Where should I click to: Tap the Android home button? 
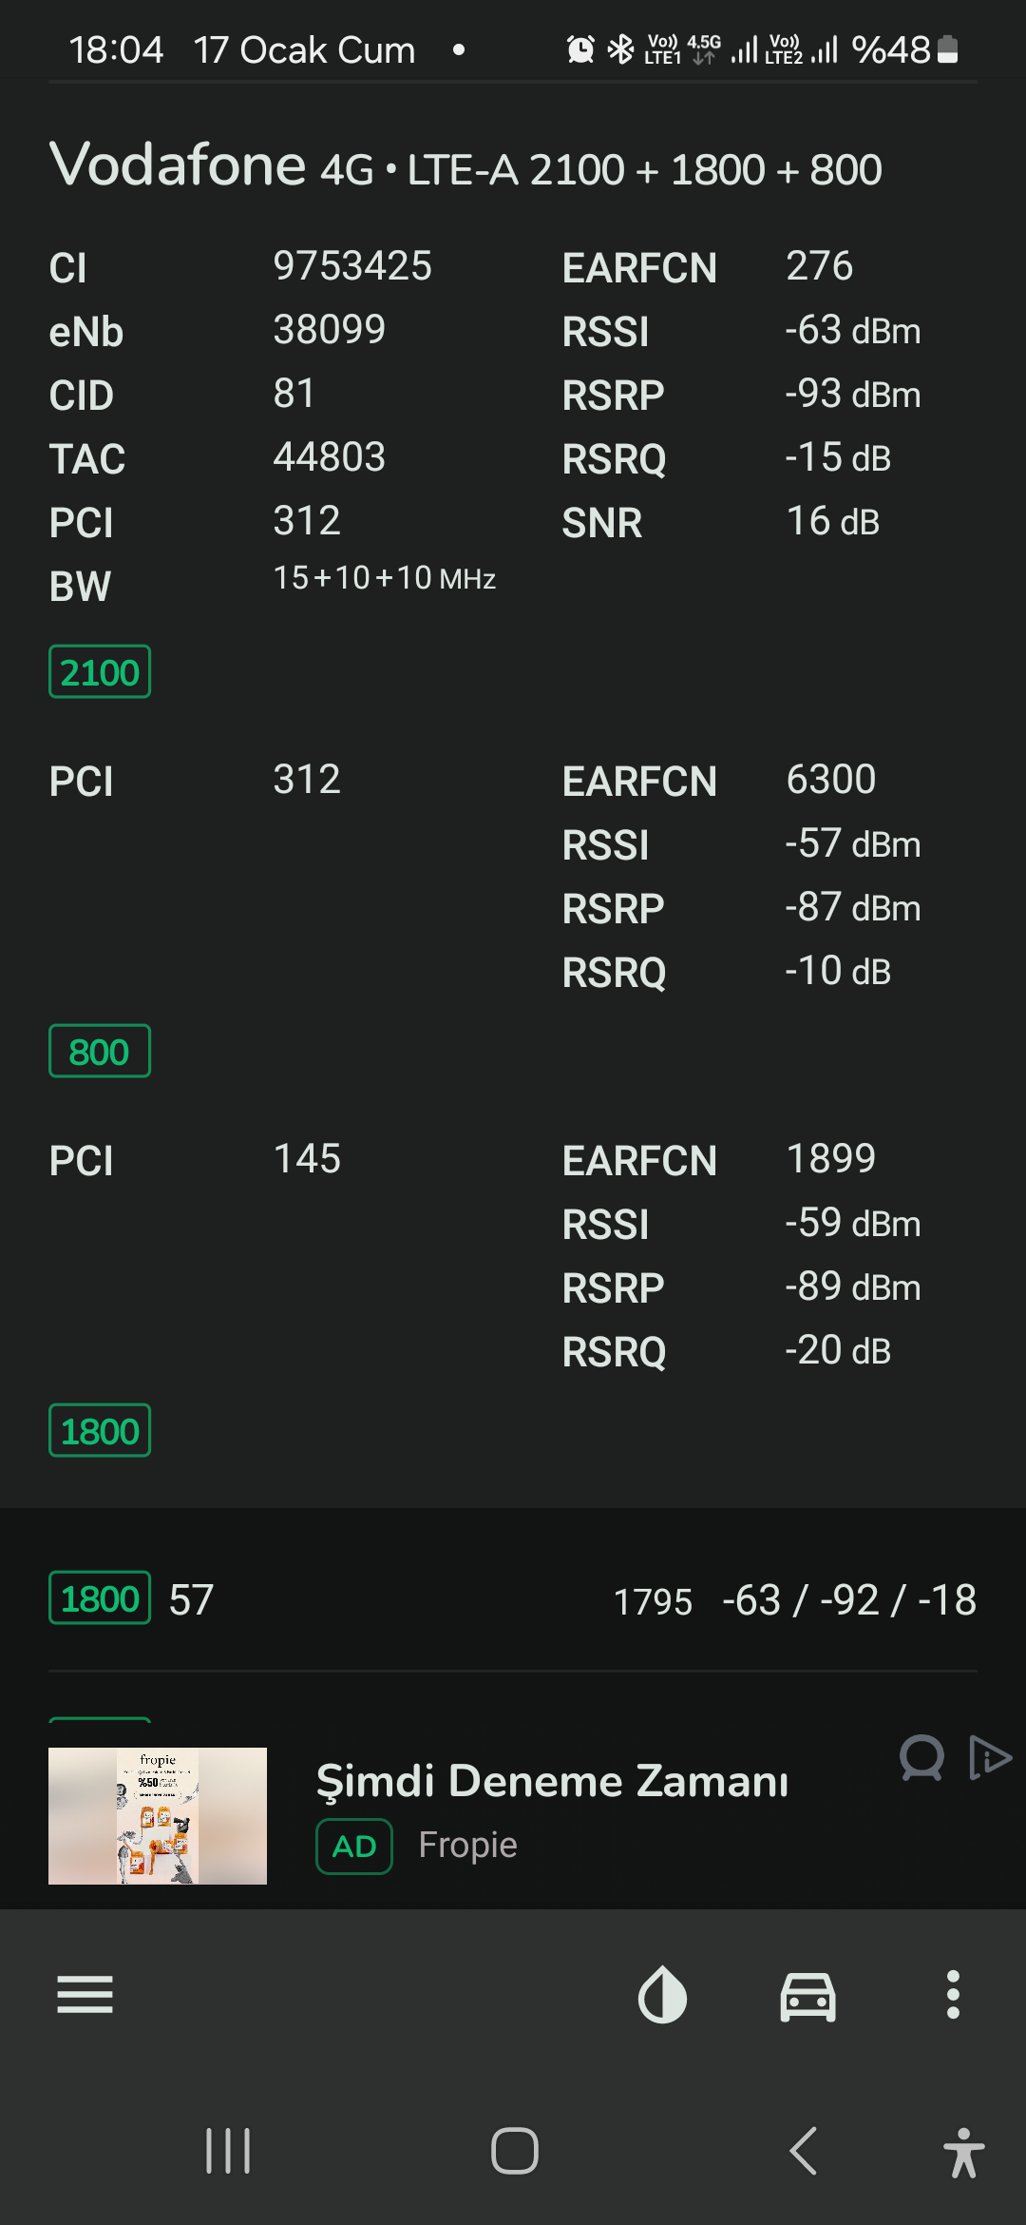click(x=514, y=2151)
